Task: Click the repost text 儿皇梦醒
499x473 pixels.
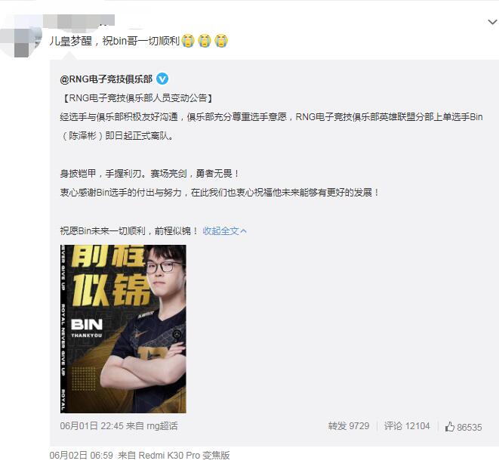Action: coord(71,41)
